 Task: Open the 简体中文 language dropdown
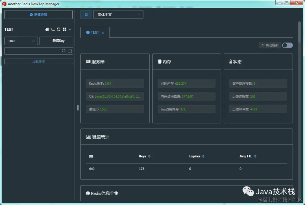118,15
